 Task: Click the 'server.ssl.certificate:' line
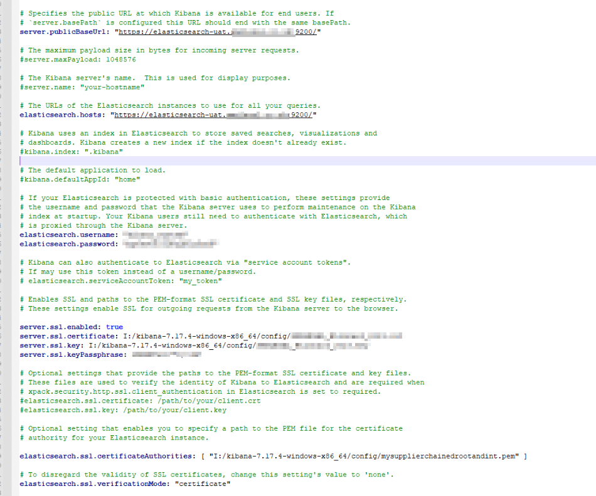pos(211,336)
